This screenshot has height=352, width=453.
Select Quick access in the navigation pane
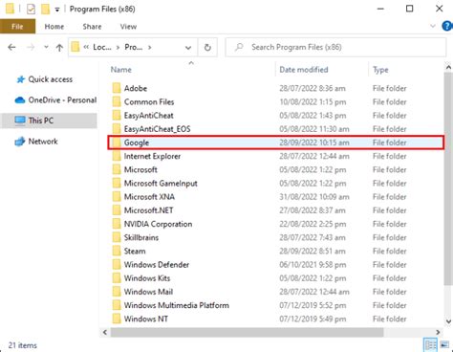tap(51, 79)
